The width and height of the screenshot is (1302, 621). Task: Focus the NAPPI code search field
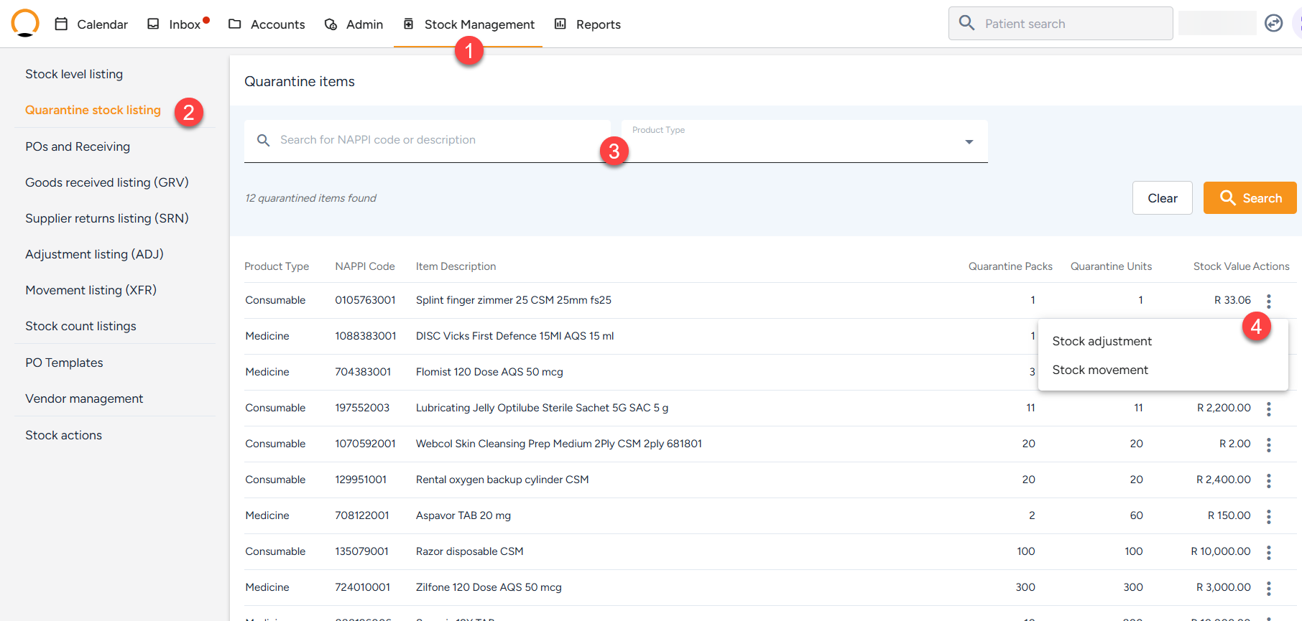pos(431,140)
